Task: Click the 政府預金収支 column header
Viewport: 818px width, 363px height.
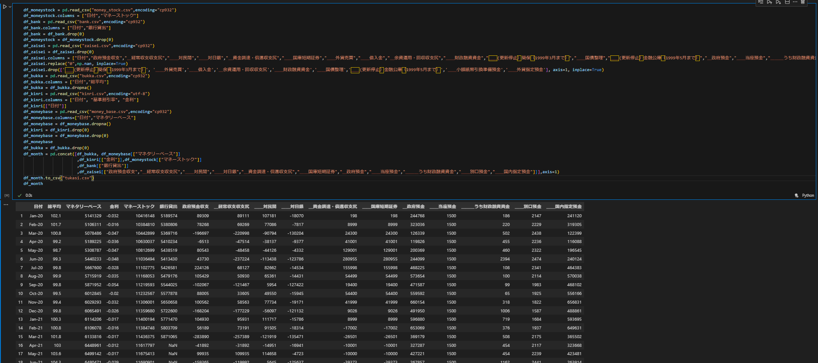Action: (195, 206)
